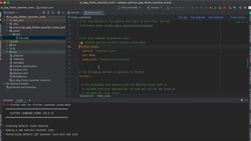This screenshot has width=251, height=141.
Task: Select the Local terminal tab
Action: 20,100
